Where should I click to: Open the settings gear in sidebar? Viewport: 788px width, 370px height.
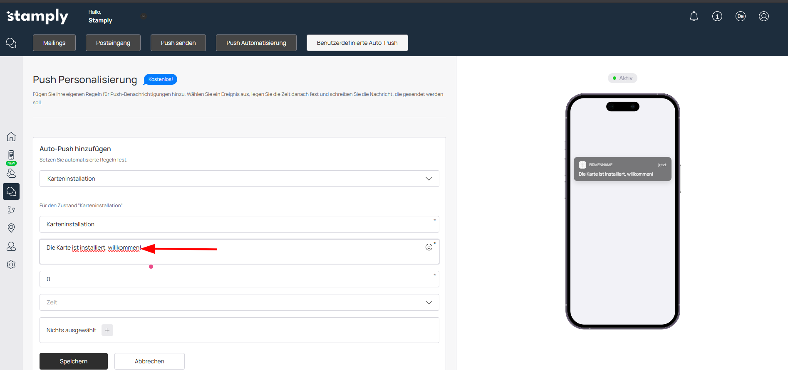(x=11, y=265)
